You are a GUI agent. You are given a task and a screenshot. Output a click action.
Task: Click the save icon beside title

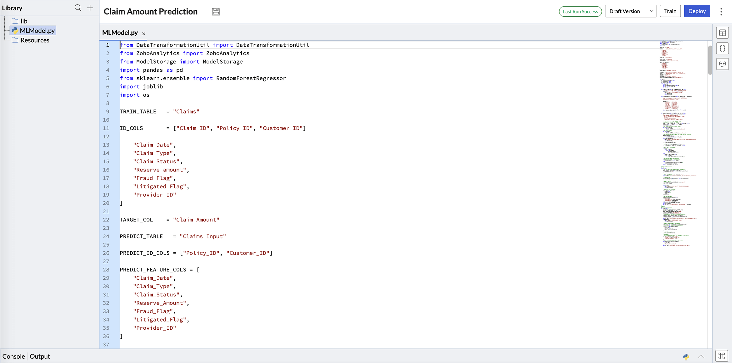point(216,12)
